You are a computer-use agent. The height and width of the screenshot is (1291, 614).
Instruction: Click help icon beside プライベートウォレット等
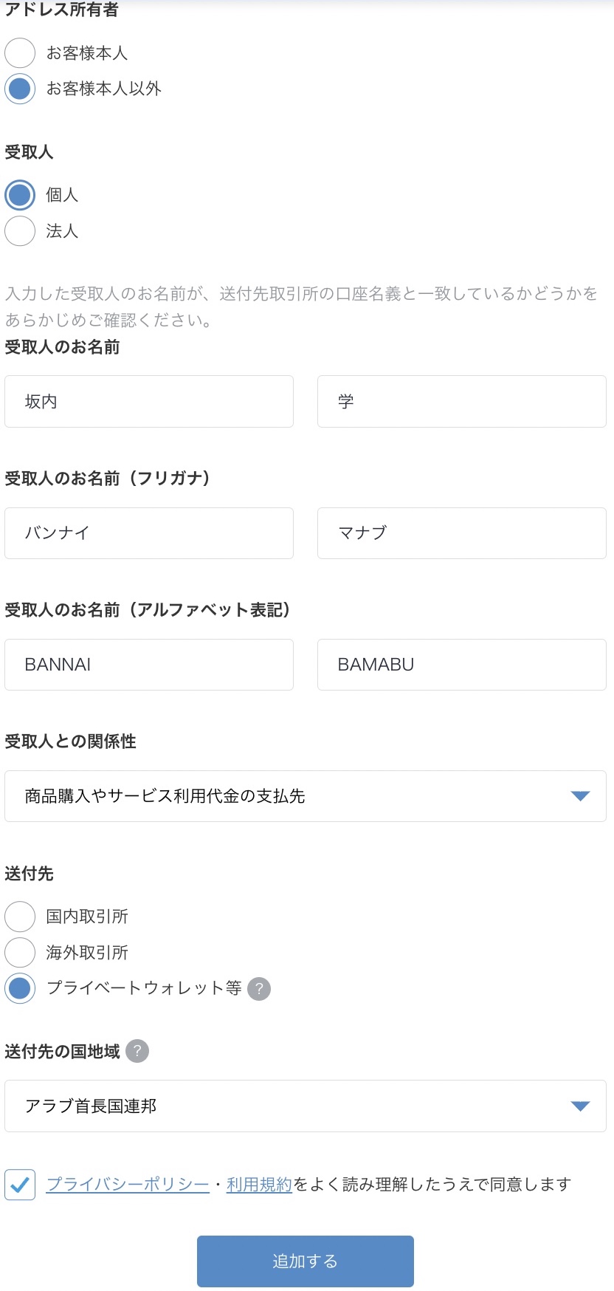tap(259, 989)
